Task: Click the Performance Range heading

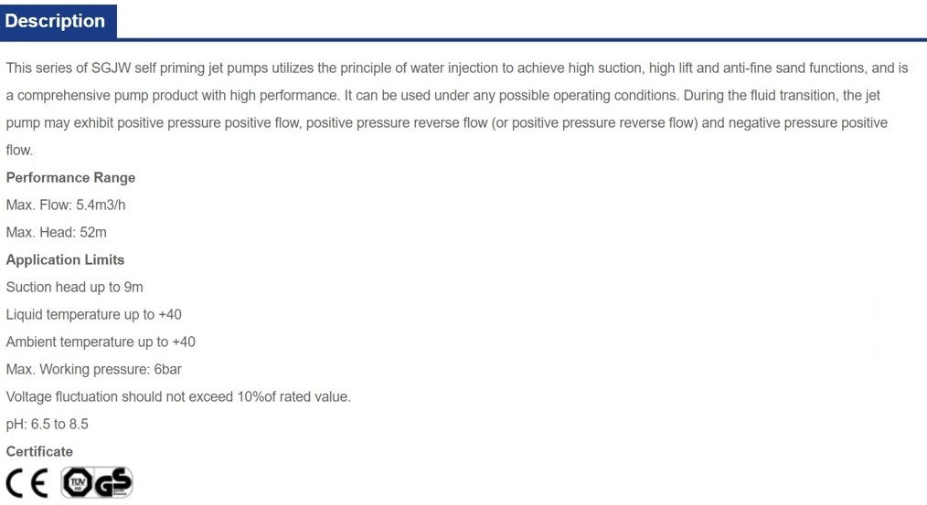Action: click(70, 177)
